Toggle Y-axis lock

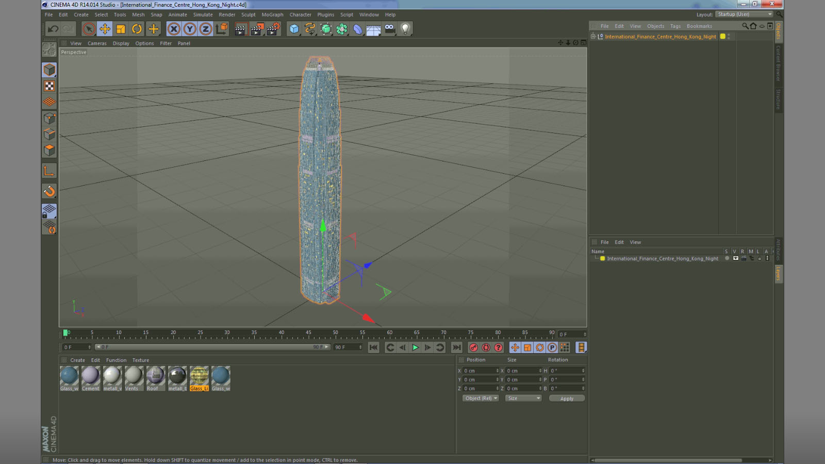190,29
